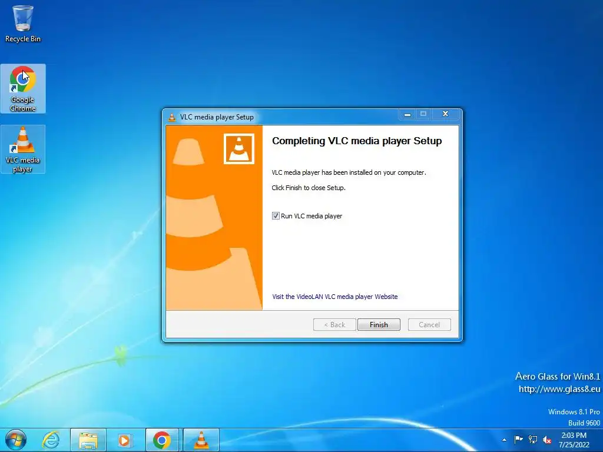603x452 pixels.
Task: Show hidden system tray icons arrow
Action: coord(504,440)
